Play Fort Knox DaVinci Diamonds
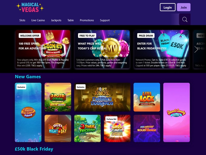This screenshot has width=206, height=155. point(102,97)
